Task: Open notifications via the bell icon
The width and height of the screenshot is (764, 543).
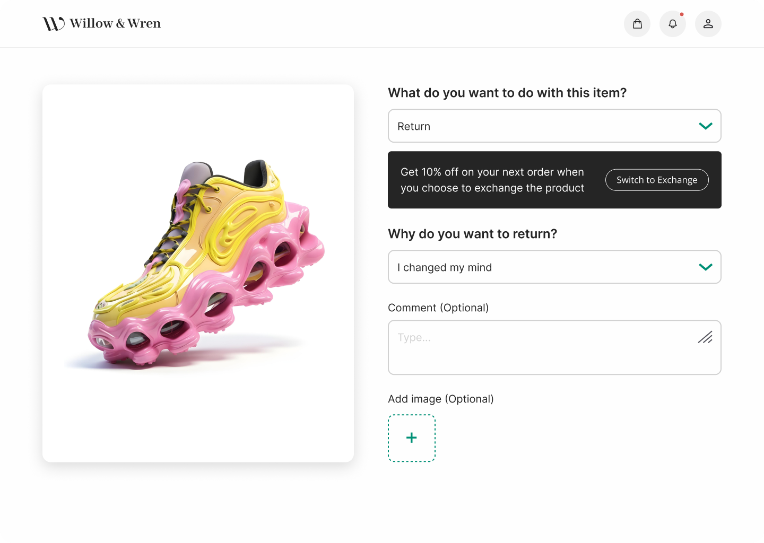Action: 673,24
